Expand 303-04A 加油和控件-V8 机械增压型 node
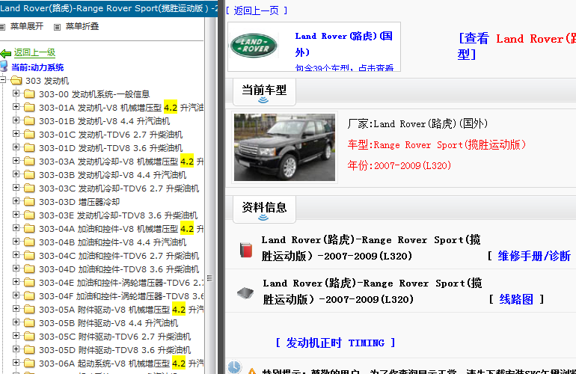Screen dimensions: 576x374 16,228
